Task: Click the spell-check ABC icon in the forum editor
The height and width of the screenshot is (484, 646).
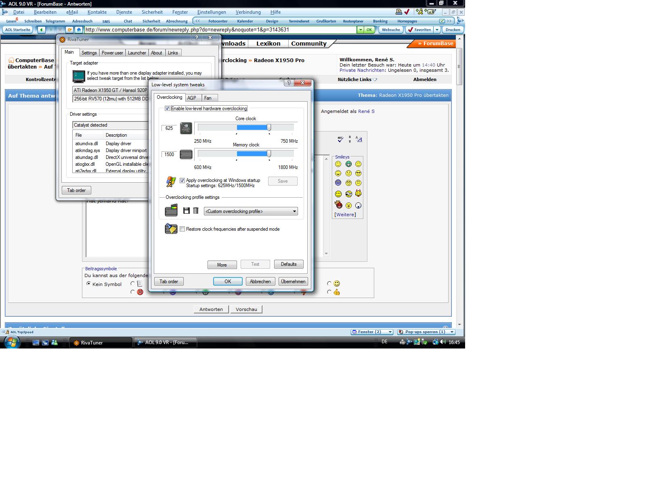Action: coord(340,139)
